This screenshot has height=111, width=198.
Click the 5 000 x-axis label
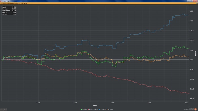(186, 103)
